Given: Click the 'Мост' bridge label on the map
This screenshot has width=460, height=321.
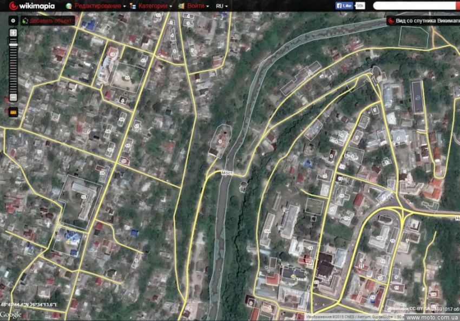Looking at the screenshot, I should click(227, 174).
